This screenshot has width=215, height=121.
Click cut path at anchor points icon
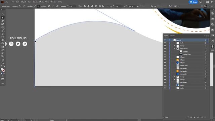coord(57,6)
